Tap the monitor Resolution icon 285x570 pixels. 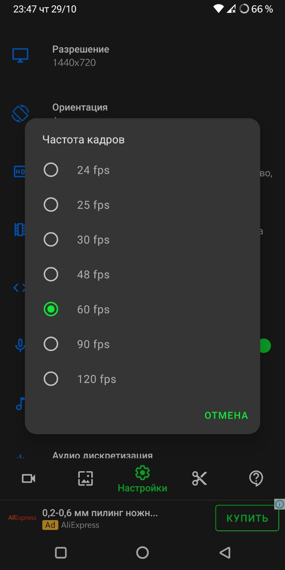(20, 56)
